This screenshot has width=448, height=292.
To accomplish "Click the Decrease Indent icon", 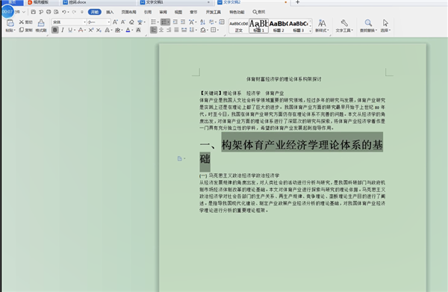I will (x=175, y=22).
